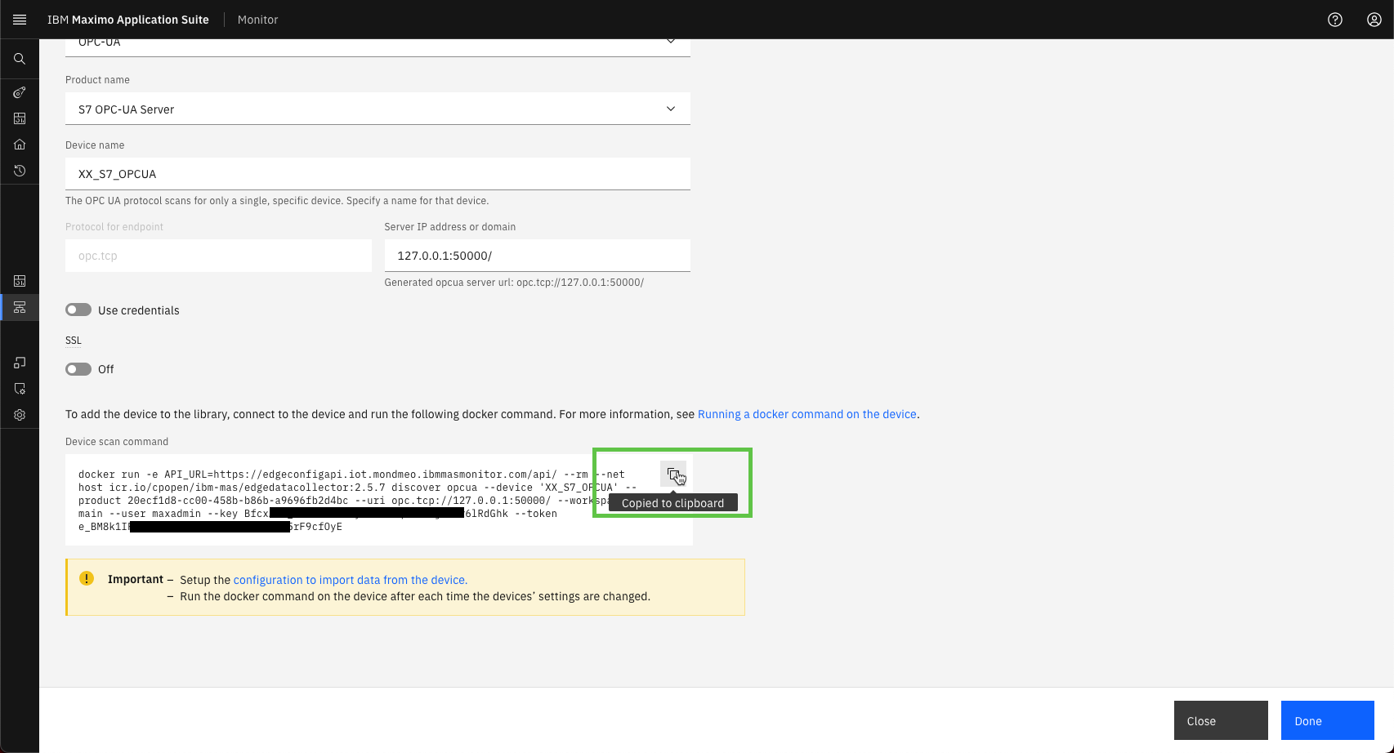Click the blue Done button
This screenshot has width=1394, height=753.
[x=1328, y=720]
